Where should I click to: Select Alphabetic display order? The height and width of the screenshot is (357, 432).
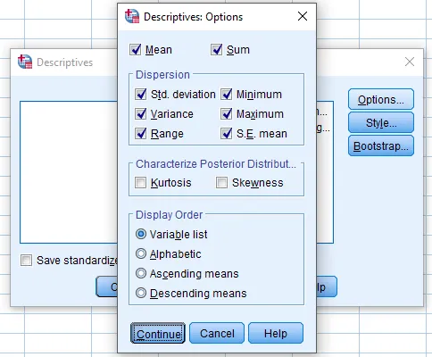pyautogui.click(x=141, y=253)
